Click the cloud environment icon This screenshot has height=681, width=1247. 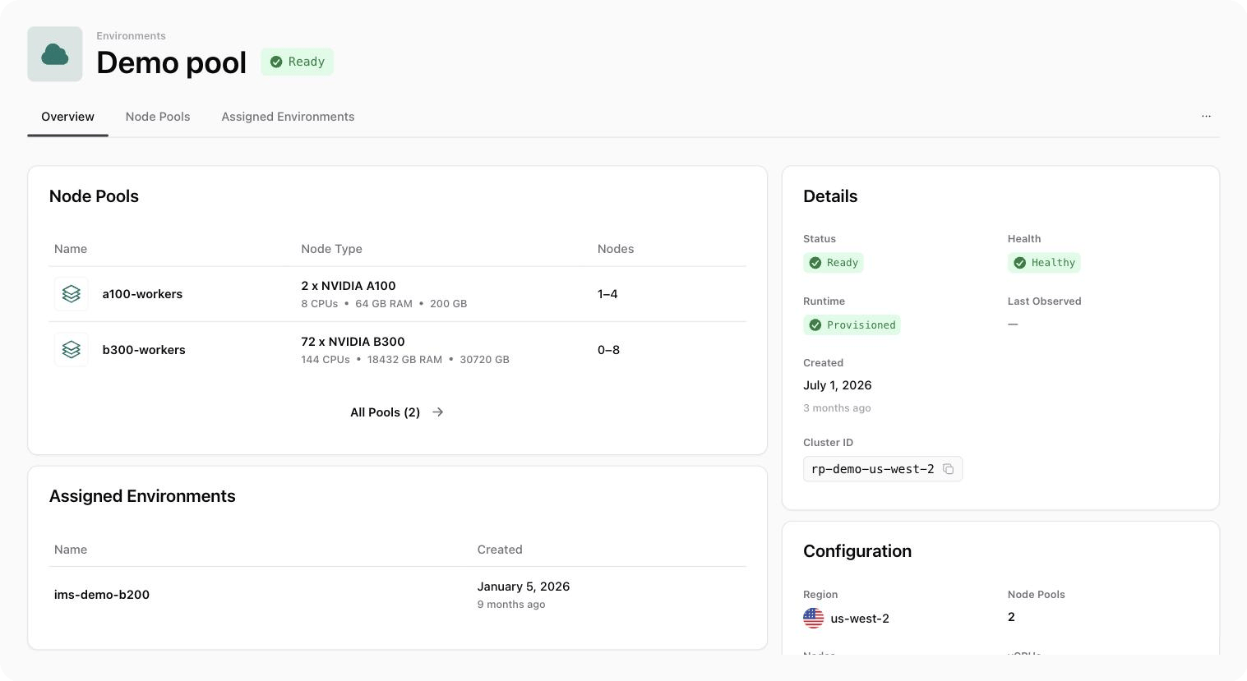[55, 54]
